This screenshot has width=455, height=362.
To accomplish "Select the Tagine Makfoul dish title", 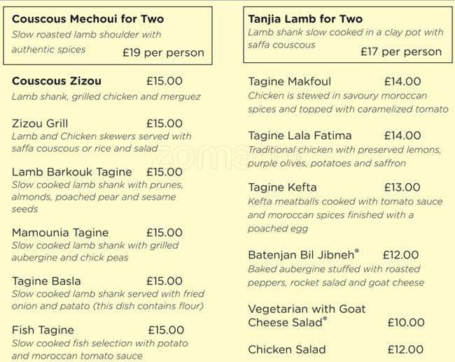I will pos(290,81).
